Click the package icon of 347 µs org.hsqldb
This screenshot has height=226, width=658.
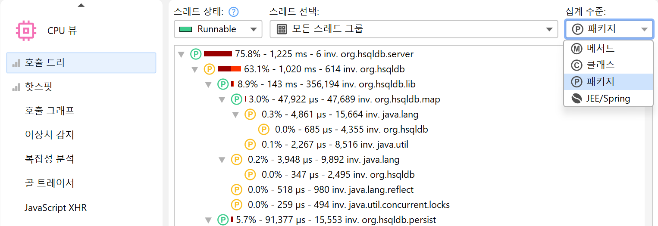coord(250,174)
